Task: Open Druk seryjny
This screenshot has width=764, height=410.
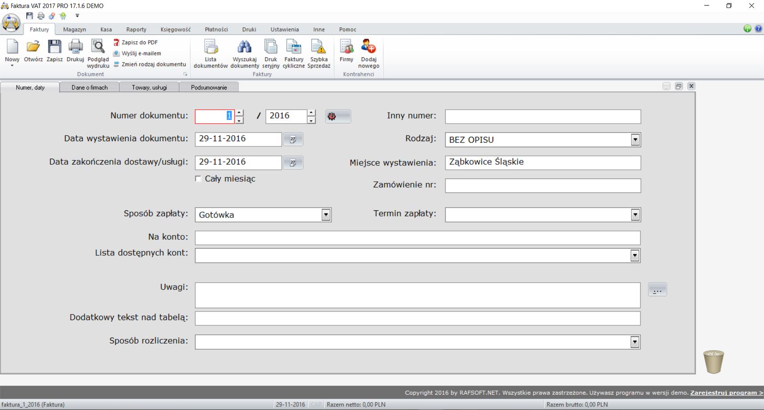Action: (x=271, y=53)
